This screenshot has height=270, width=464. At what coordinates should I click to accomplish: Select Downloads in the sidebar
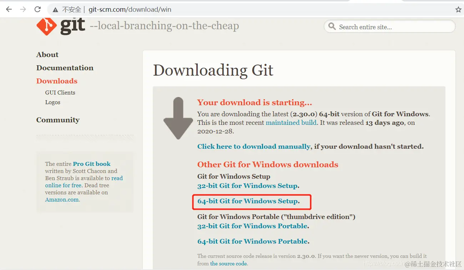click(x=57, y=81)
